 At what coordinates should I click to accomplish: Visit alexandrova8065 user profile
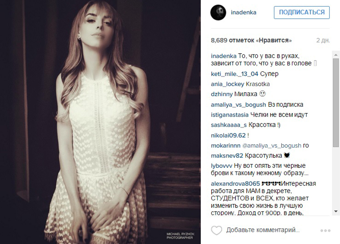[x=235, y=184]
